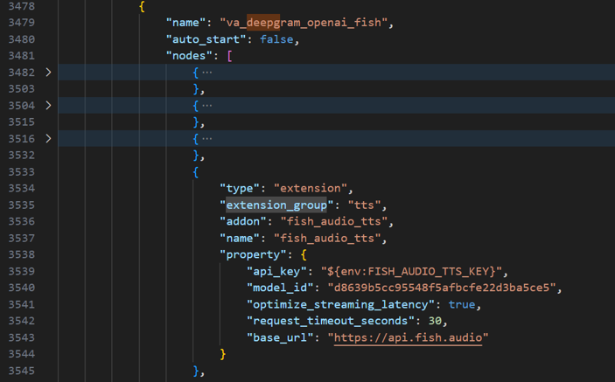Click the highlighted extension_group key
This screenshot has width=615, height=382.
pos(276,205)
